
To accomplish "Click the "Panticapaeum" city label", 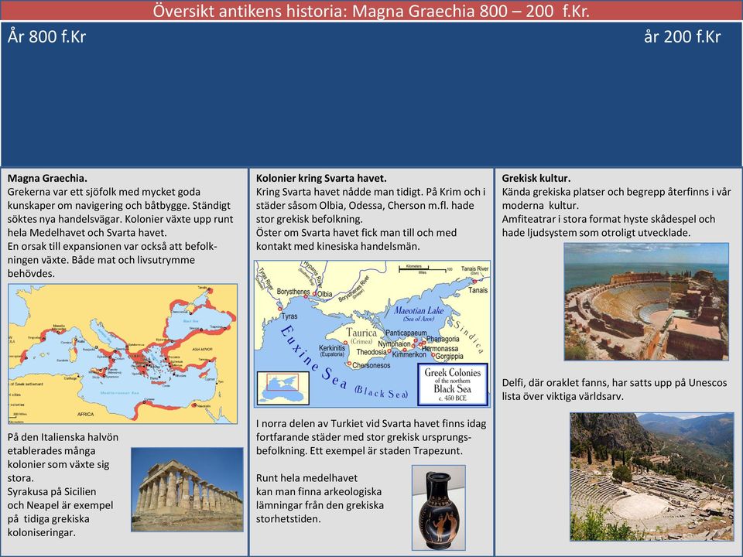I will pyautogui.click(x=406, y=333).
